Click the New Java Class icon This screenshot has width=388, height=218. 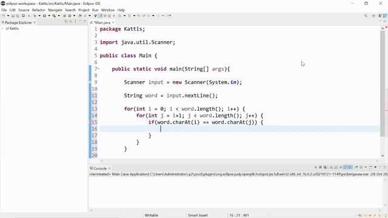tap(70, 16)
